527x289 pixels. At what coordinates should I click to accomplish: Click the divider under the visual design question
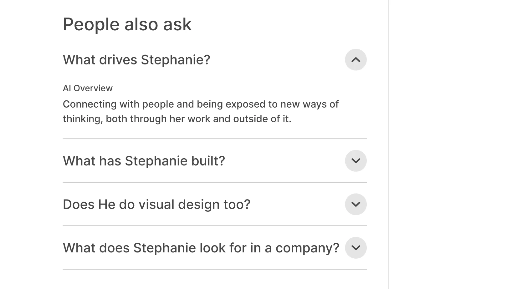(x=214, y=226)
